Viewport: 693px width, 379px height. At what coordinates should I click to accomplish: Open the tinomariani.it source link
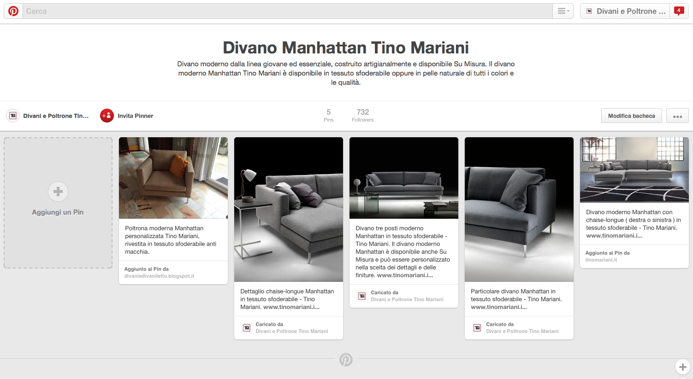[601, 260]
